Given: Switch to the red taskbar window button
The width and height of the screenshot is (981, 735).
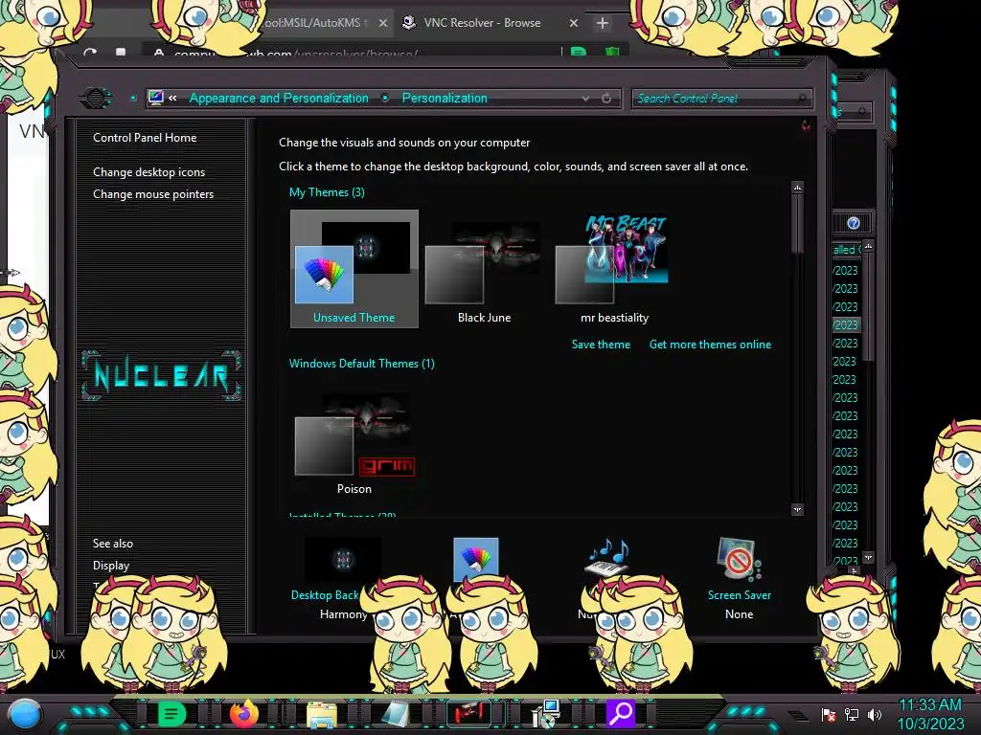Looking at the screenshot, I should coord(468,713).
